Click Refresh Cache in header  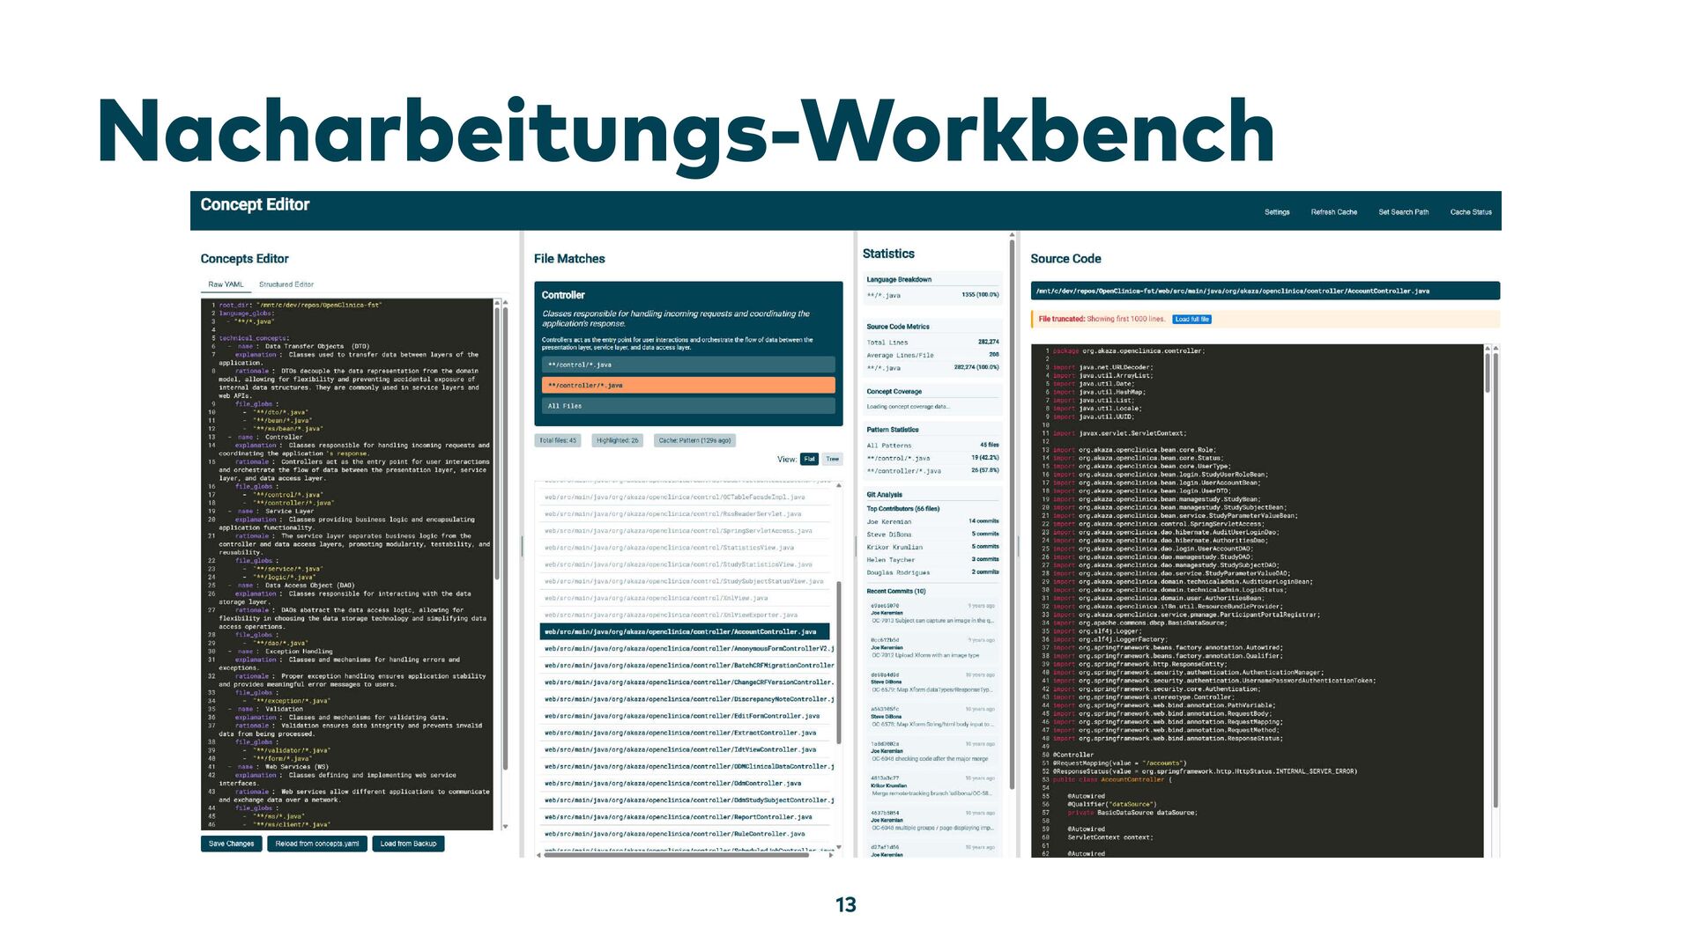1333,212
